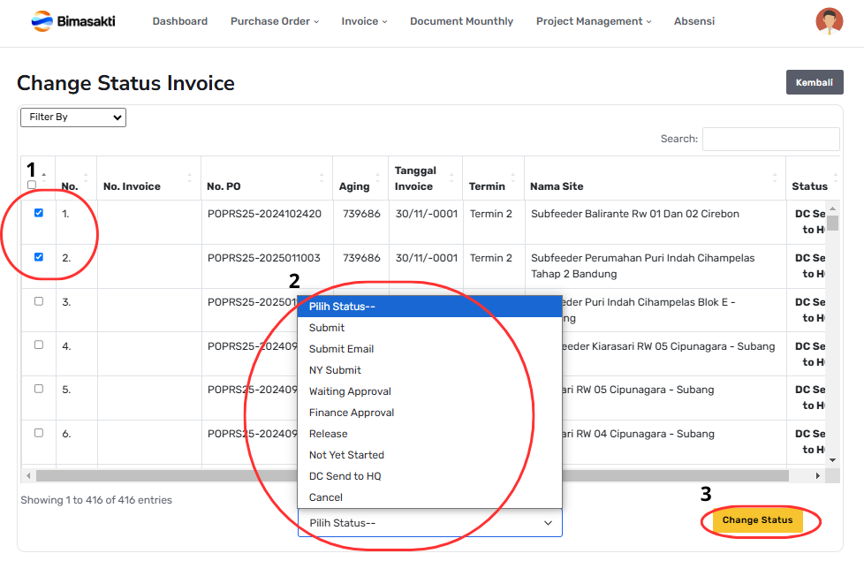Click the Kembali button
The image size is (864, 561).
tap(814, 83)
